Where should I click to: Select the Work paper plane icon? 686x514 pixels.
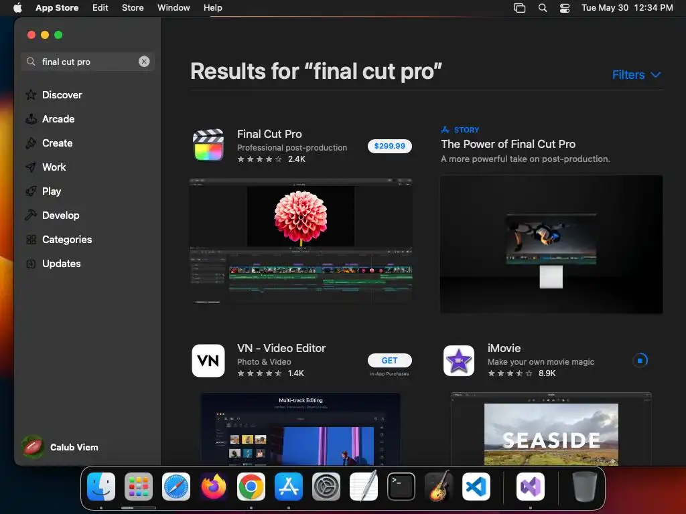31,167
